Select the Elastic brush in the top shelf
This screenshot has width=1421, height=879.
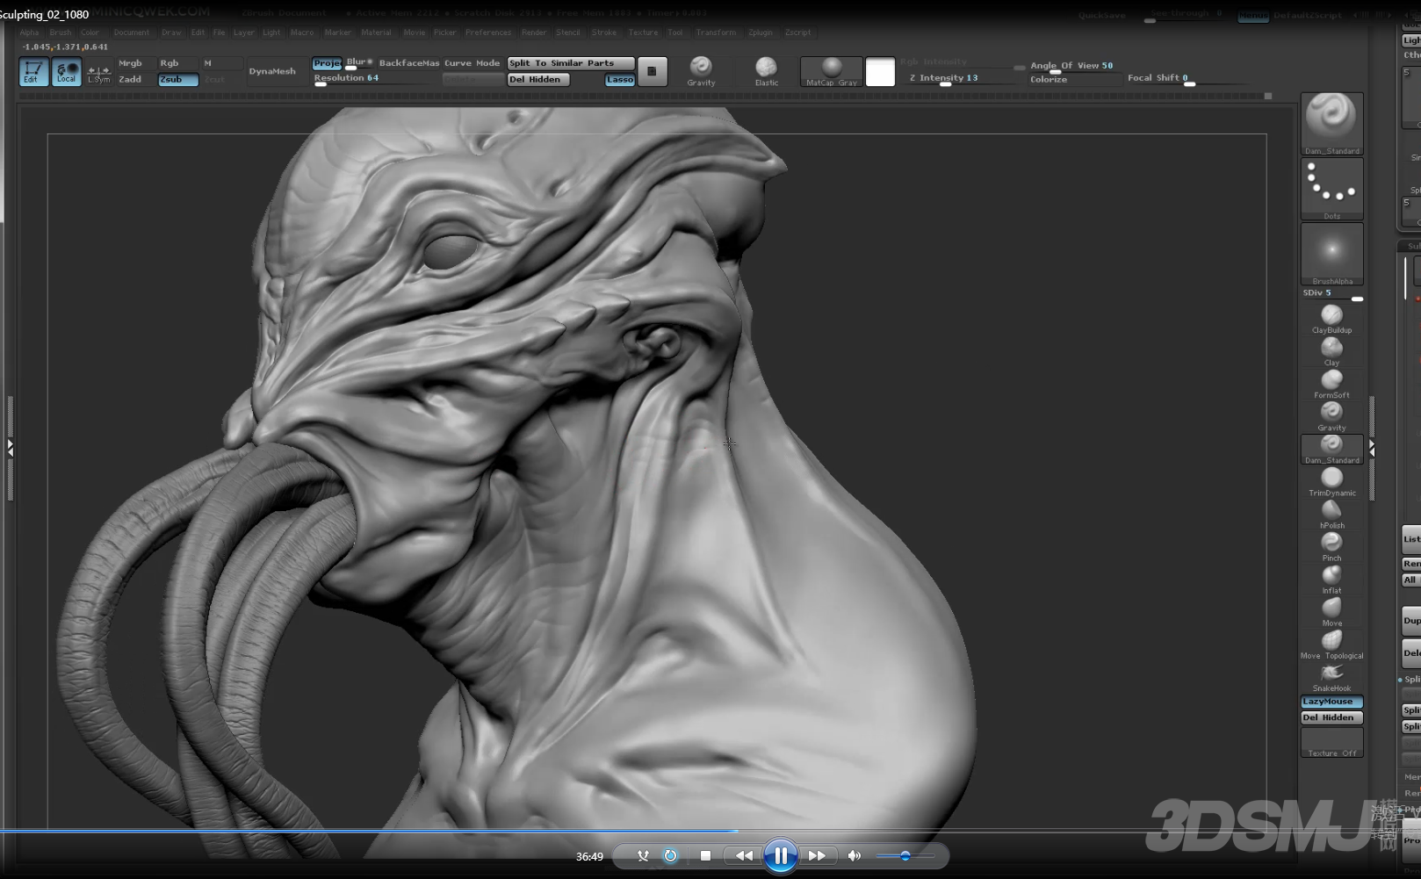pos(766,71)
